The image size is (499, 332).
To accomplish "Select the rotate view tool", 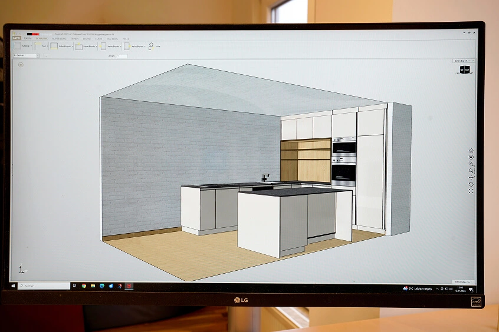I will point(471,184).
